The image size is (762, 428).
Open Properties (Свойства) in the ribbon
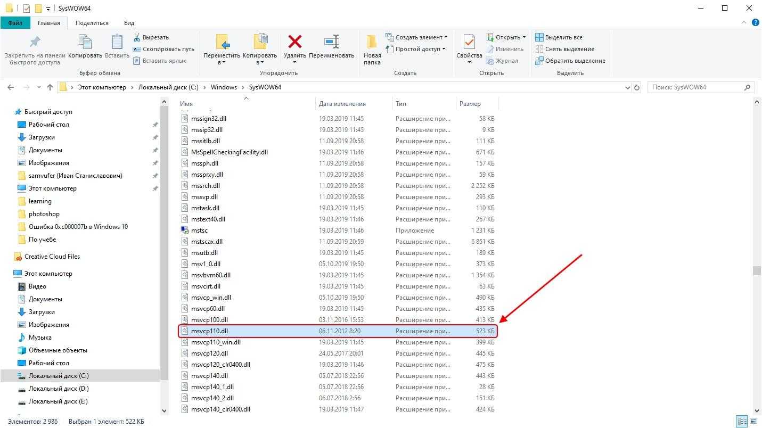click(x=469, y=43)
